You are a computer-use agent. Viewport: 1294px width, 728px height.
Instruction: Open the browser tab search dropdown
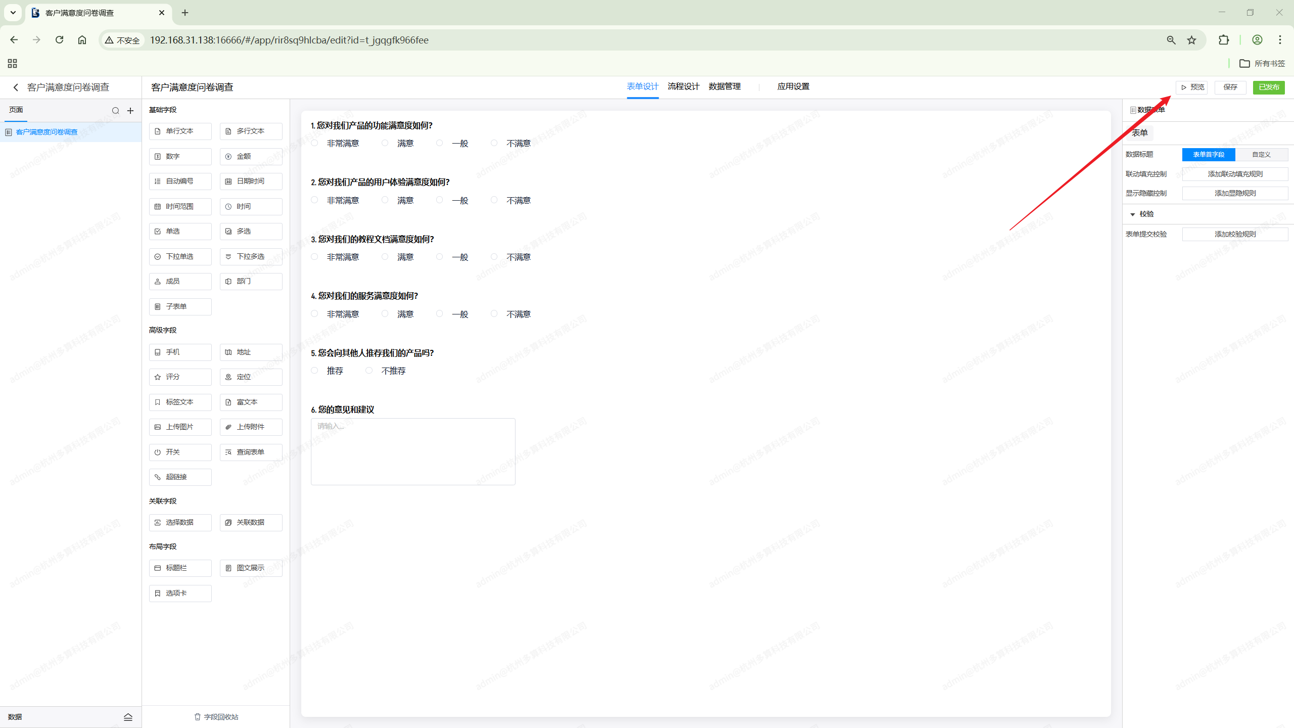[x=13, y=13]
